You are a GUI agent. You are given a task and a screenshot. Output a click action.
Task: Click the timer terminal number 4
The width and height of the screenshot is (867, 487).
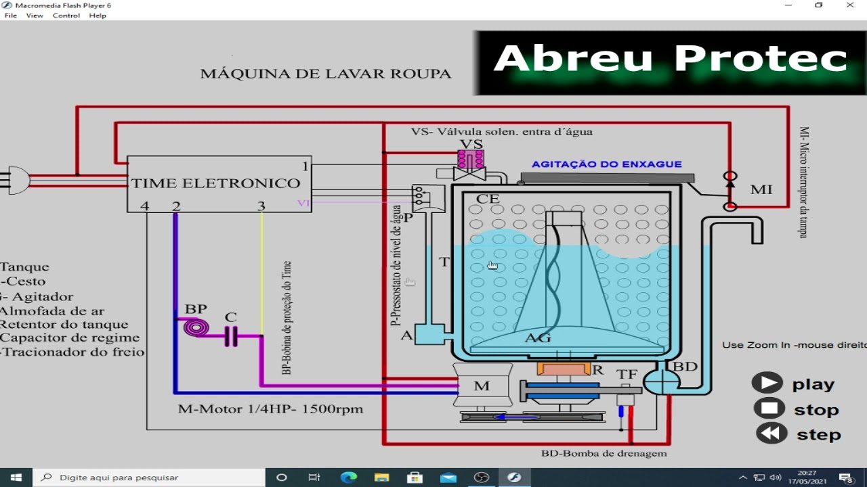click(x=144, y=206)
